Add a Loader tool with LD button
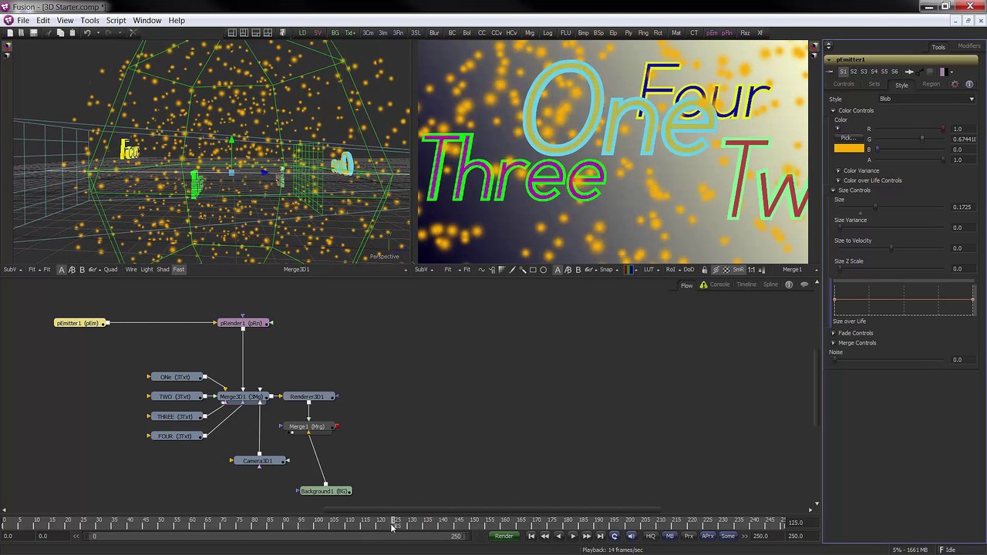Viewport: 987px width, 555px height. [302, 32]
